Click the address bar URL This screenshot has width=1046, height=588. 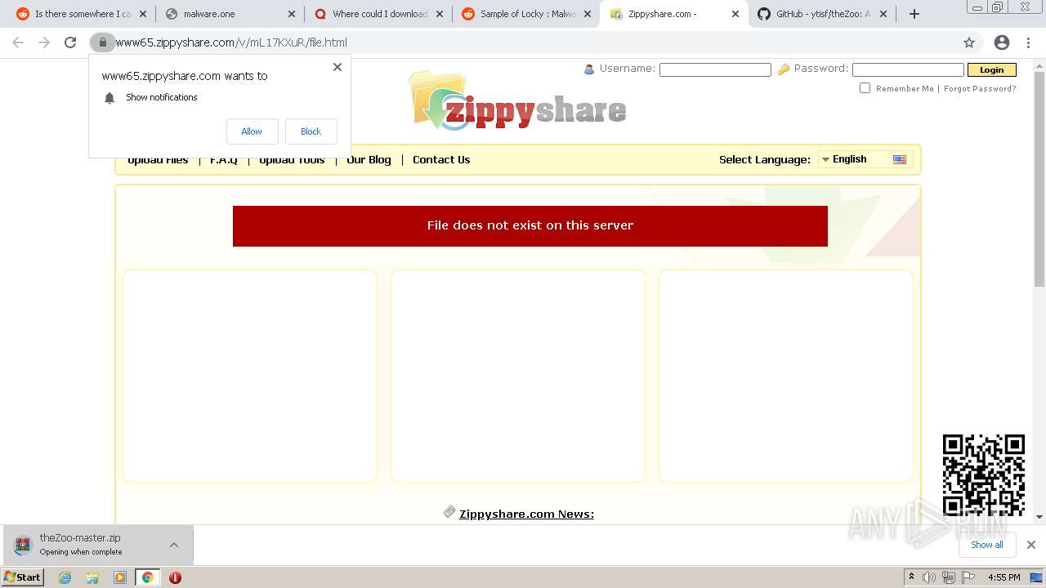click(x=232, y=42)
